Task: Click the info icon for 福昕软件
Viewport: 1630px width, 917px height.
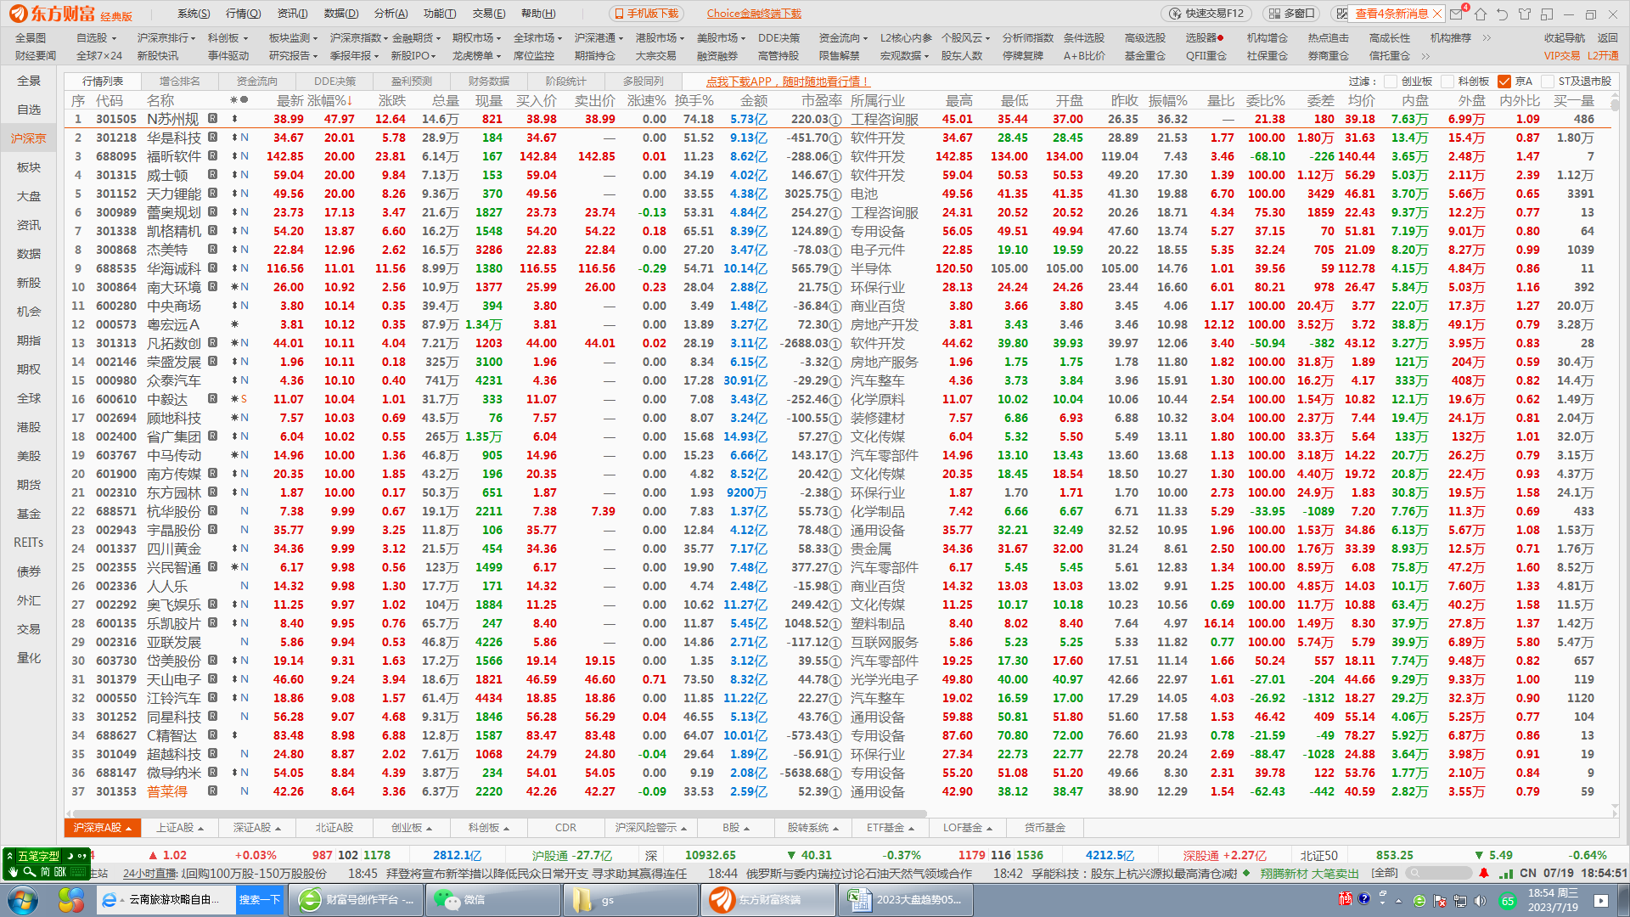Action: click(x=212, y=156)
